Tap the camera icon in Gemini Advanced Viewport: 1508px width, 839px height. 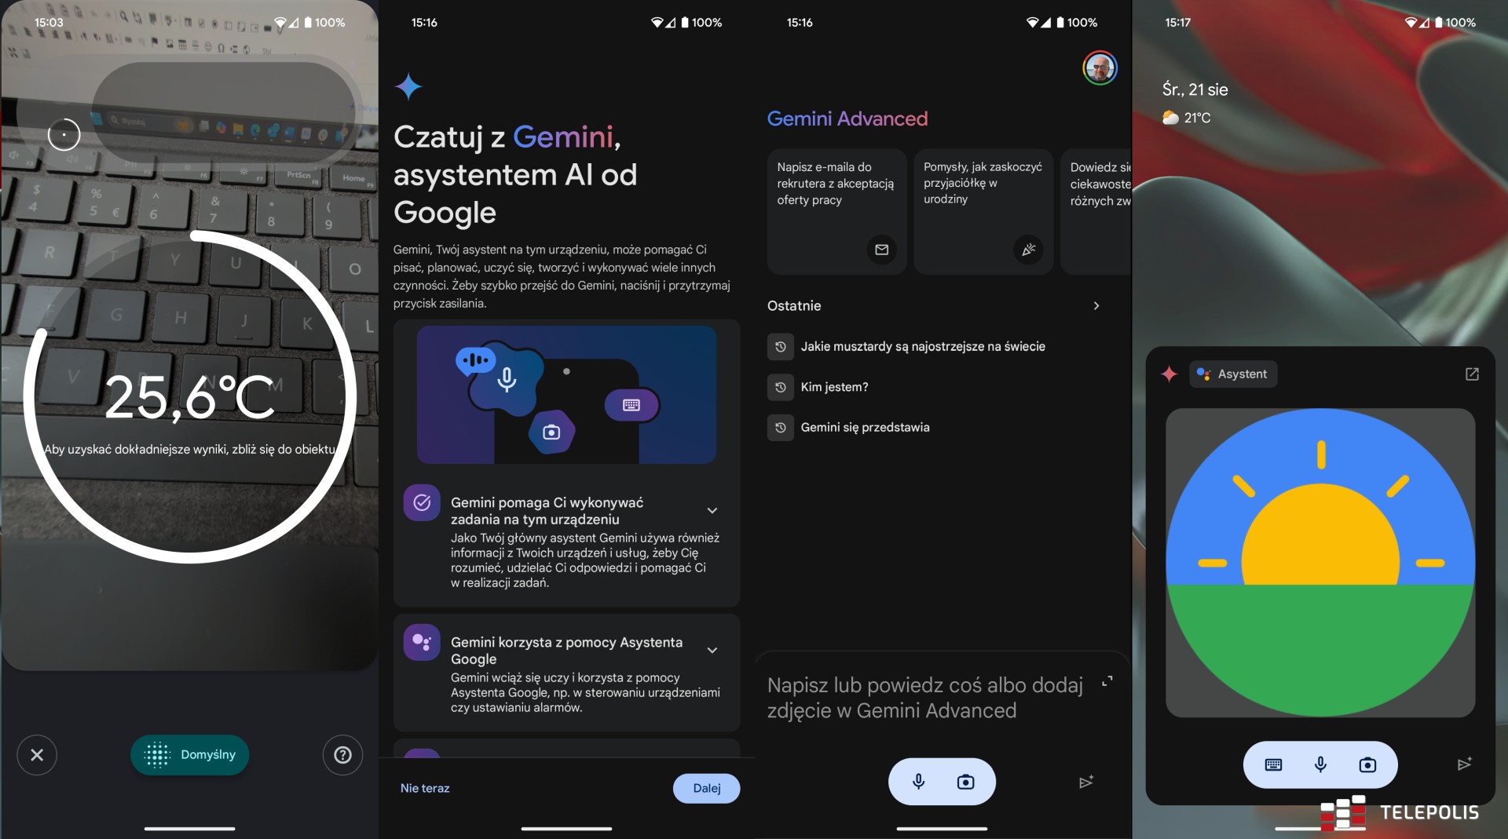965,782
